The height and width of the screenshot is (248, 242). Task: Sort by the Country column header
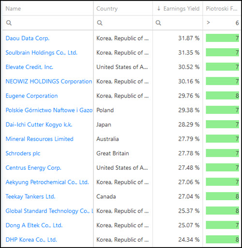pyautogui.click(x=107, y=9)
